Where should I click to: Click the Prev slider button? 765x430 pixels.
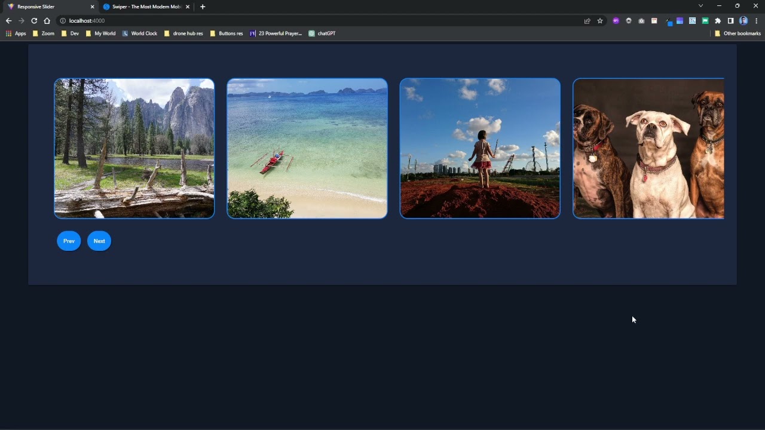69,241
